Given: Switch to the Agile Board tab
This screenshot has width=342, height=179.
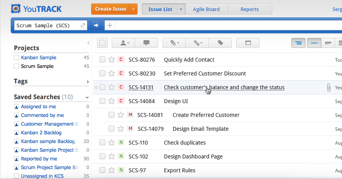Looking at the screenshot, I should (x=207, y=9).
